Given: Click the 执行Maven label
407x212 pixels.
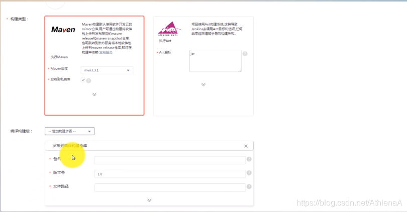Looking at the screenshot, I should point(59,57).
